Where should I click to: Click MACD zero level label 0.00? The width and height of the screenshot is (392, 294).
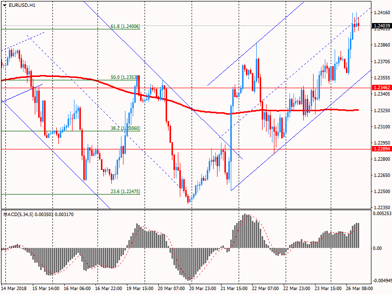pos(377,248)
